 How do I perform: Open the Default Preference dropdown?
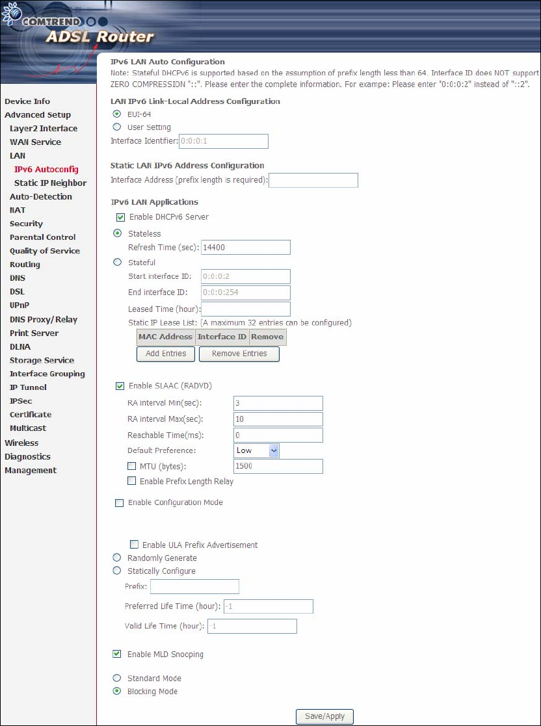(x=256, y=450)
